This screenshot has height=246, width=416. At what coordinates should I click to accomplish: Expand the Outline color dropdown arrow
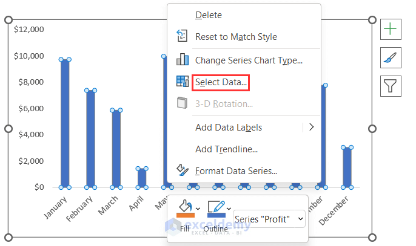click(x=228, y=210)
